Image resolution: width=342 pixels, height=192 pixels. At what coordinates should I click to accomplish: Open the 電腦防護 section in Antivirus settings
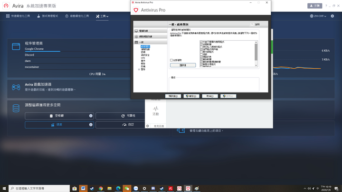pyautogui.click(x=150, y=31)
